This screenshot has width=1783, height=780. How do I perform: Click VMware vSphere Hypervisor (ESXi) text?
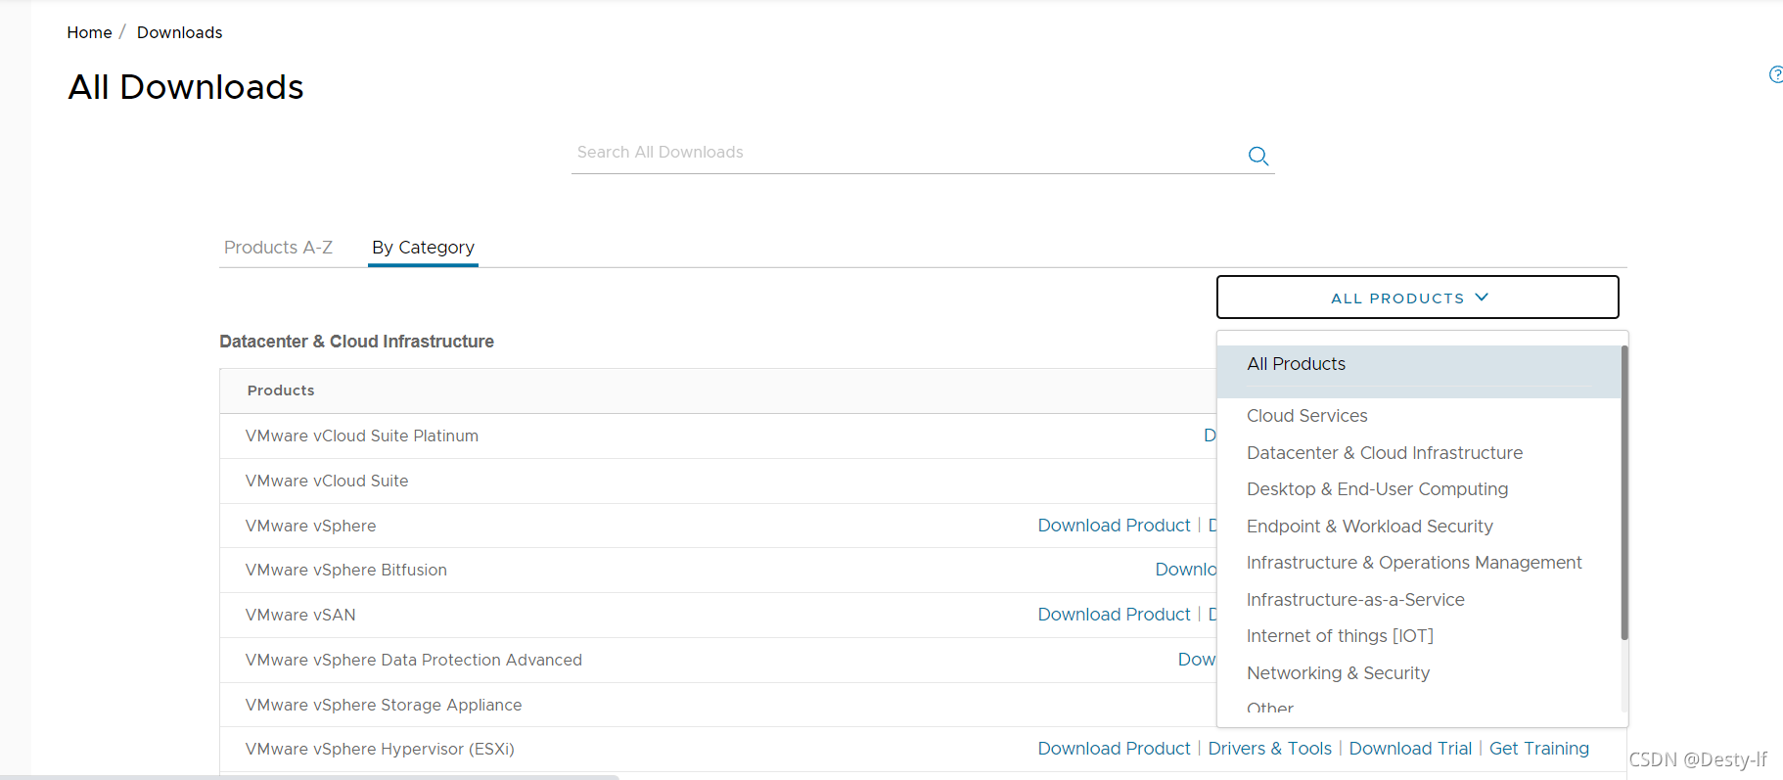[x=380, y=750]
